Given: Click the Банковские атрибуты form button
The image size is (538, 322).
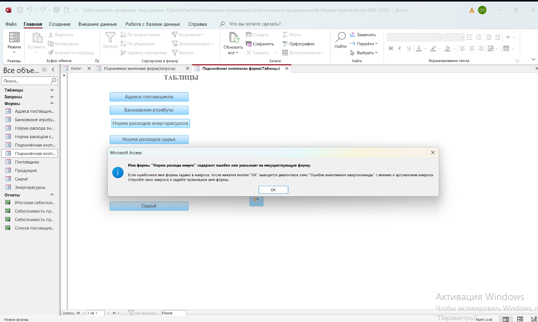Looking at the screenshot, I should [149, 110].
